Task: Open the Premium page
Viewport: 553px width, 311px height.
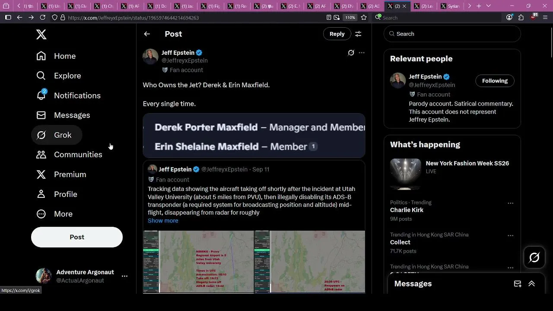Action: point(61,175)
